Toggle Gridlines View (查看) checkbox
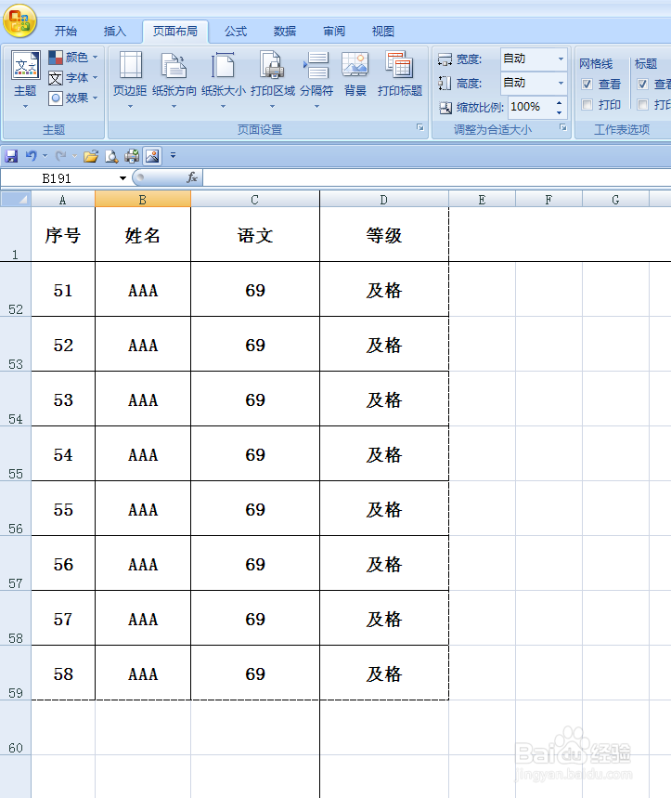 [x=587, y=84]
